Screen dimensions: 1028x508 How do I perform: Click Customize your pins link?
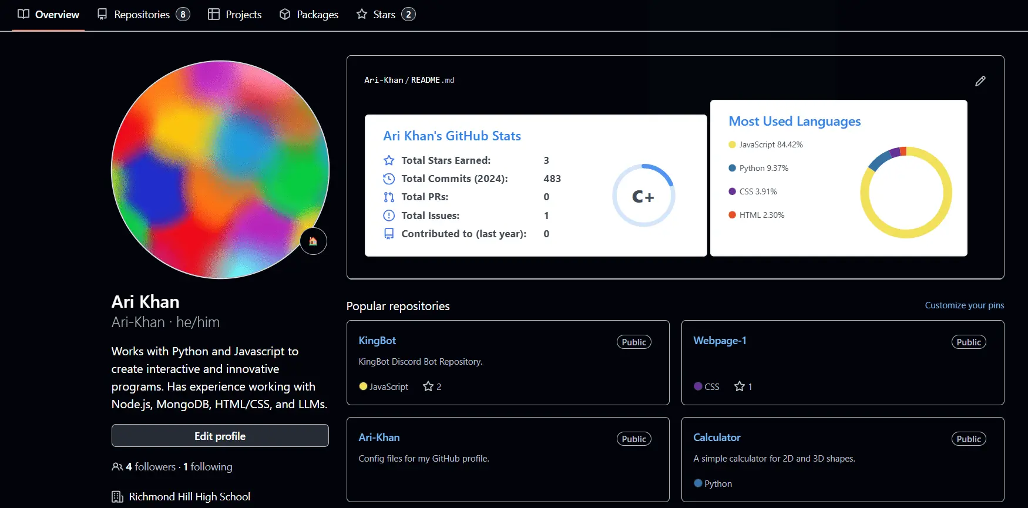[965, 305]
